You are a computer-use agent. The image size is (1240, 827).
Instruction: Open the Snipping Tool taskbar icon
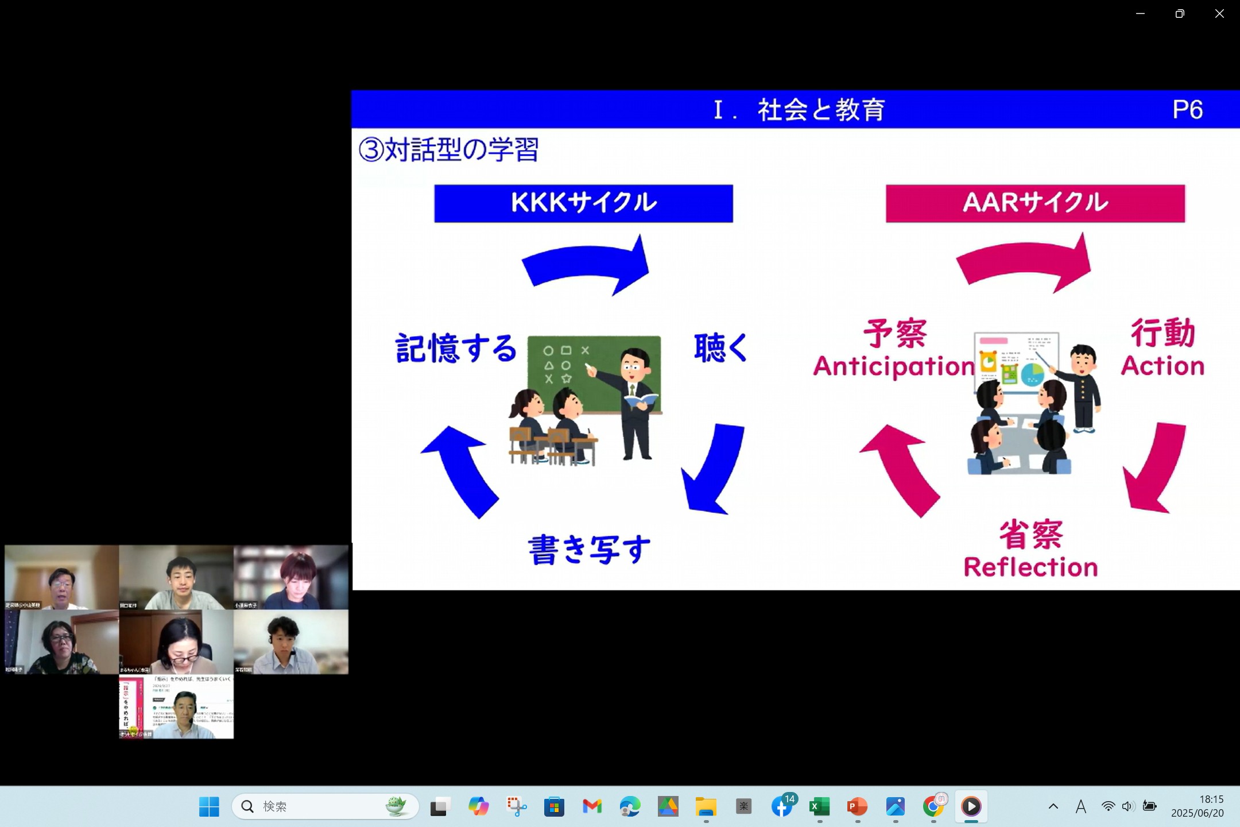click(x=516, y=807)
